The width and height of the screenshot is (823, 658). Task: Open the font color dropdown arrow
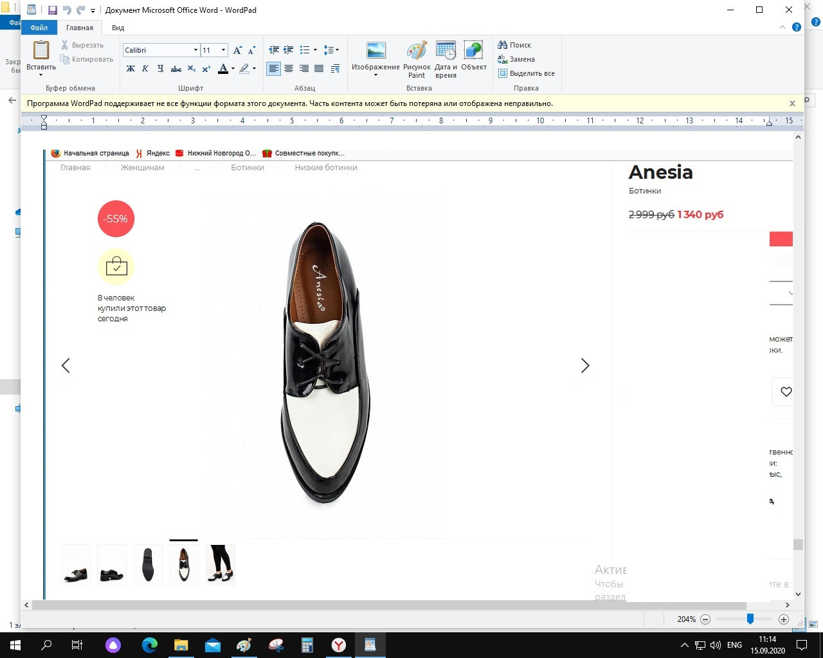coord(233,69)
